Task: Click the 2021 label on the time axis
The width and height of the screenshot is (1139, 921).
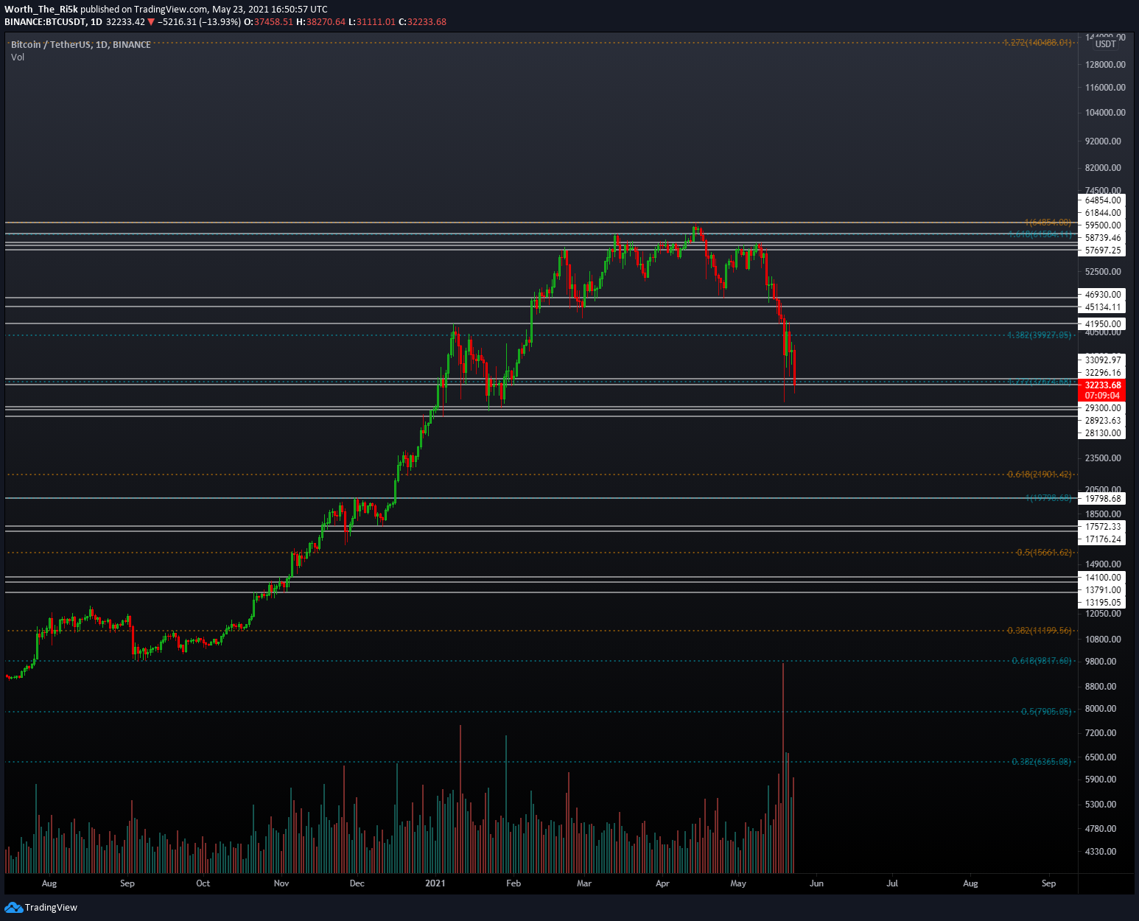Action: click(x=435, y=883)
